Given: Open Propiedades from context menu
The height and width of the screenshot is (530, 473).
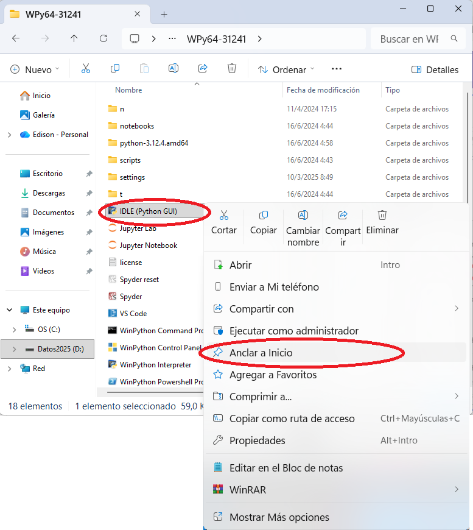Looking at the screenshot, I should pos(336,440).
